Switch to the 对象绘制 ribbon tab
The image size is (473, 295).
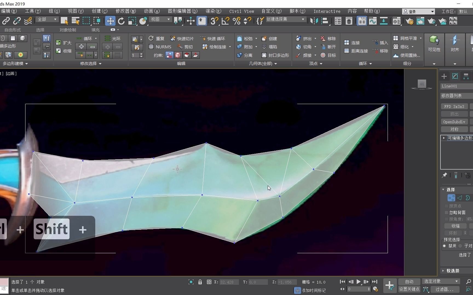(68, 30)
